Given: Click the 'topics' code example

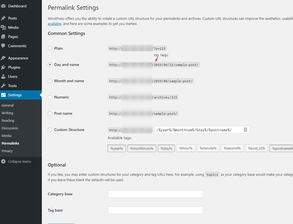Looking at the screenshot, I should click(212, 175).
